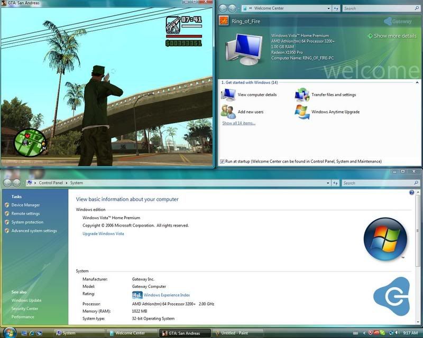Viewport: 423px width, 338px height.
Task: Open the Windows Start orb
Action: pyautogui.click(x=10, y=333)
